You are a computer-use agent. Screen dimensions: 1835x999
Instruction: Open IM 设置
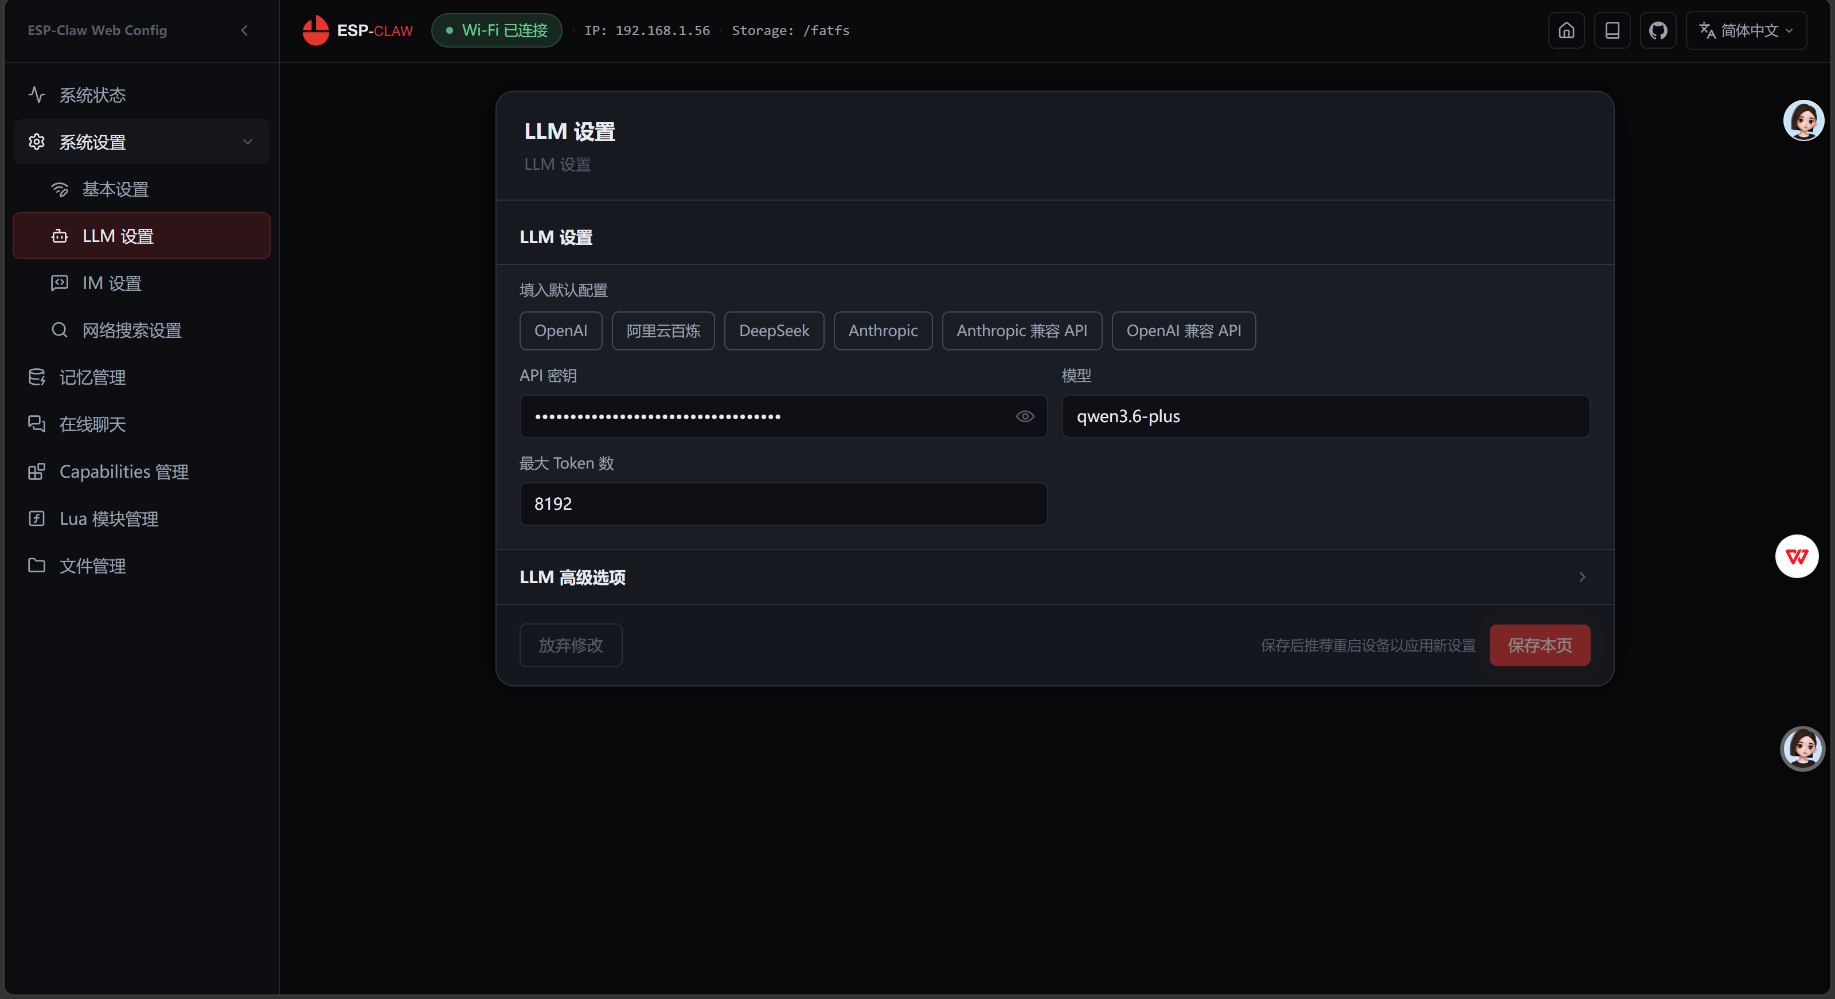(141, 283)
